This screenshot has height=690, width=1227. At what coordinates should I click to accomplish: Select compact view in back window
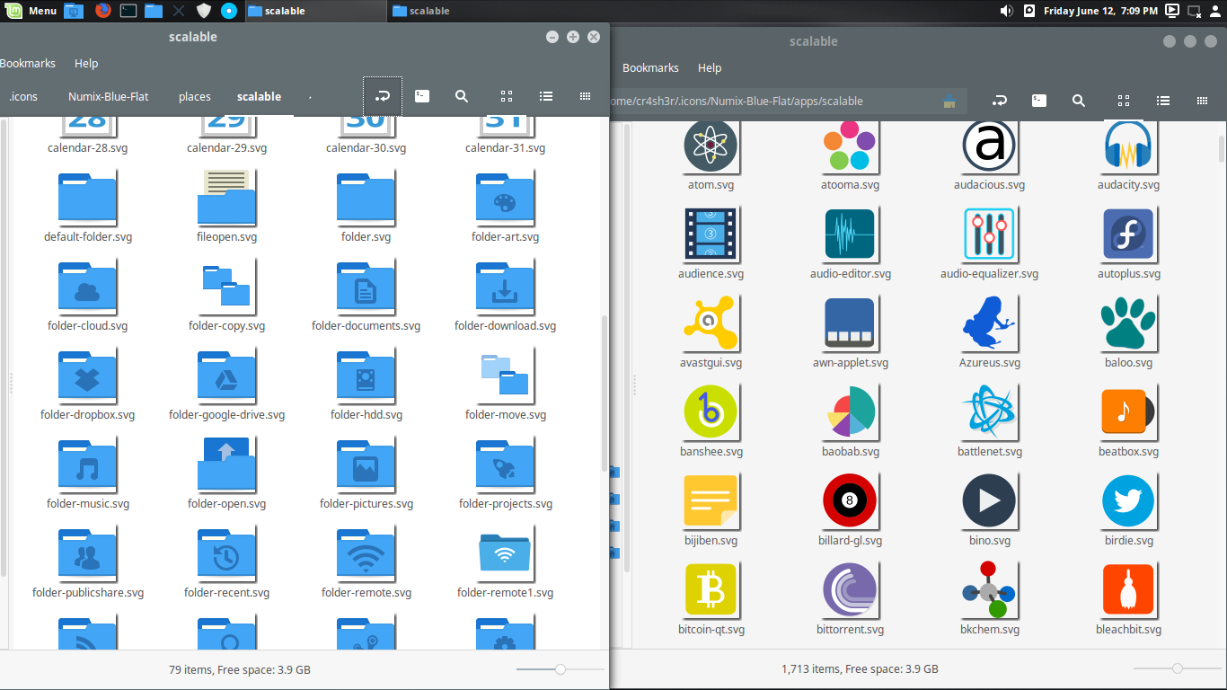(1202, 101)
